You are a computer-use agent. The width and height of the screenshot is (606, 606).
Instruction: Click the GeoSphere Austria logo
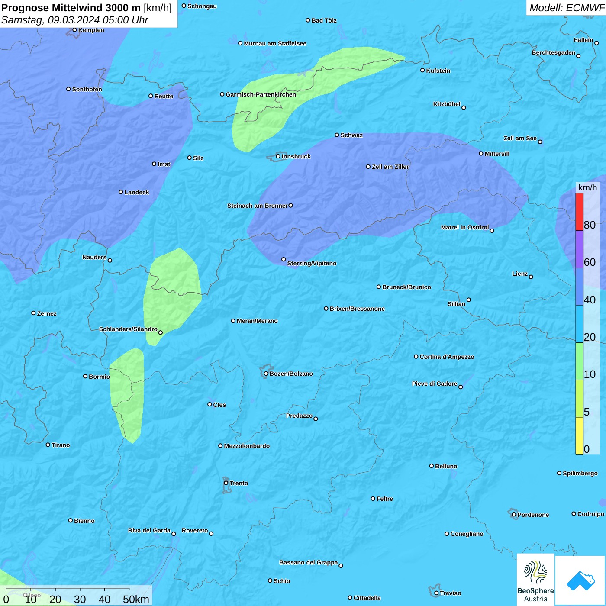click(535, 580)
